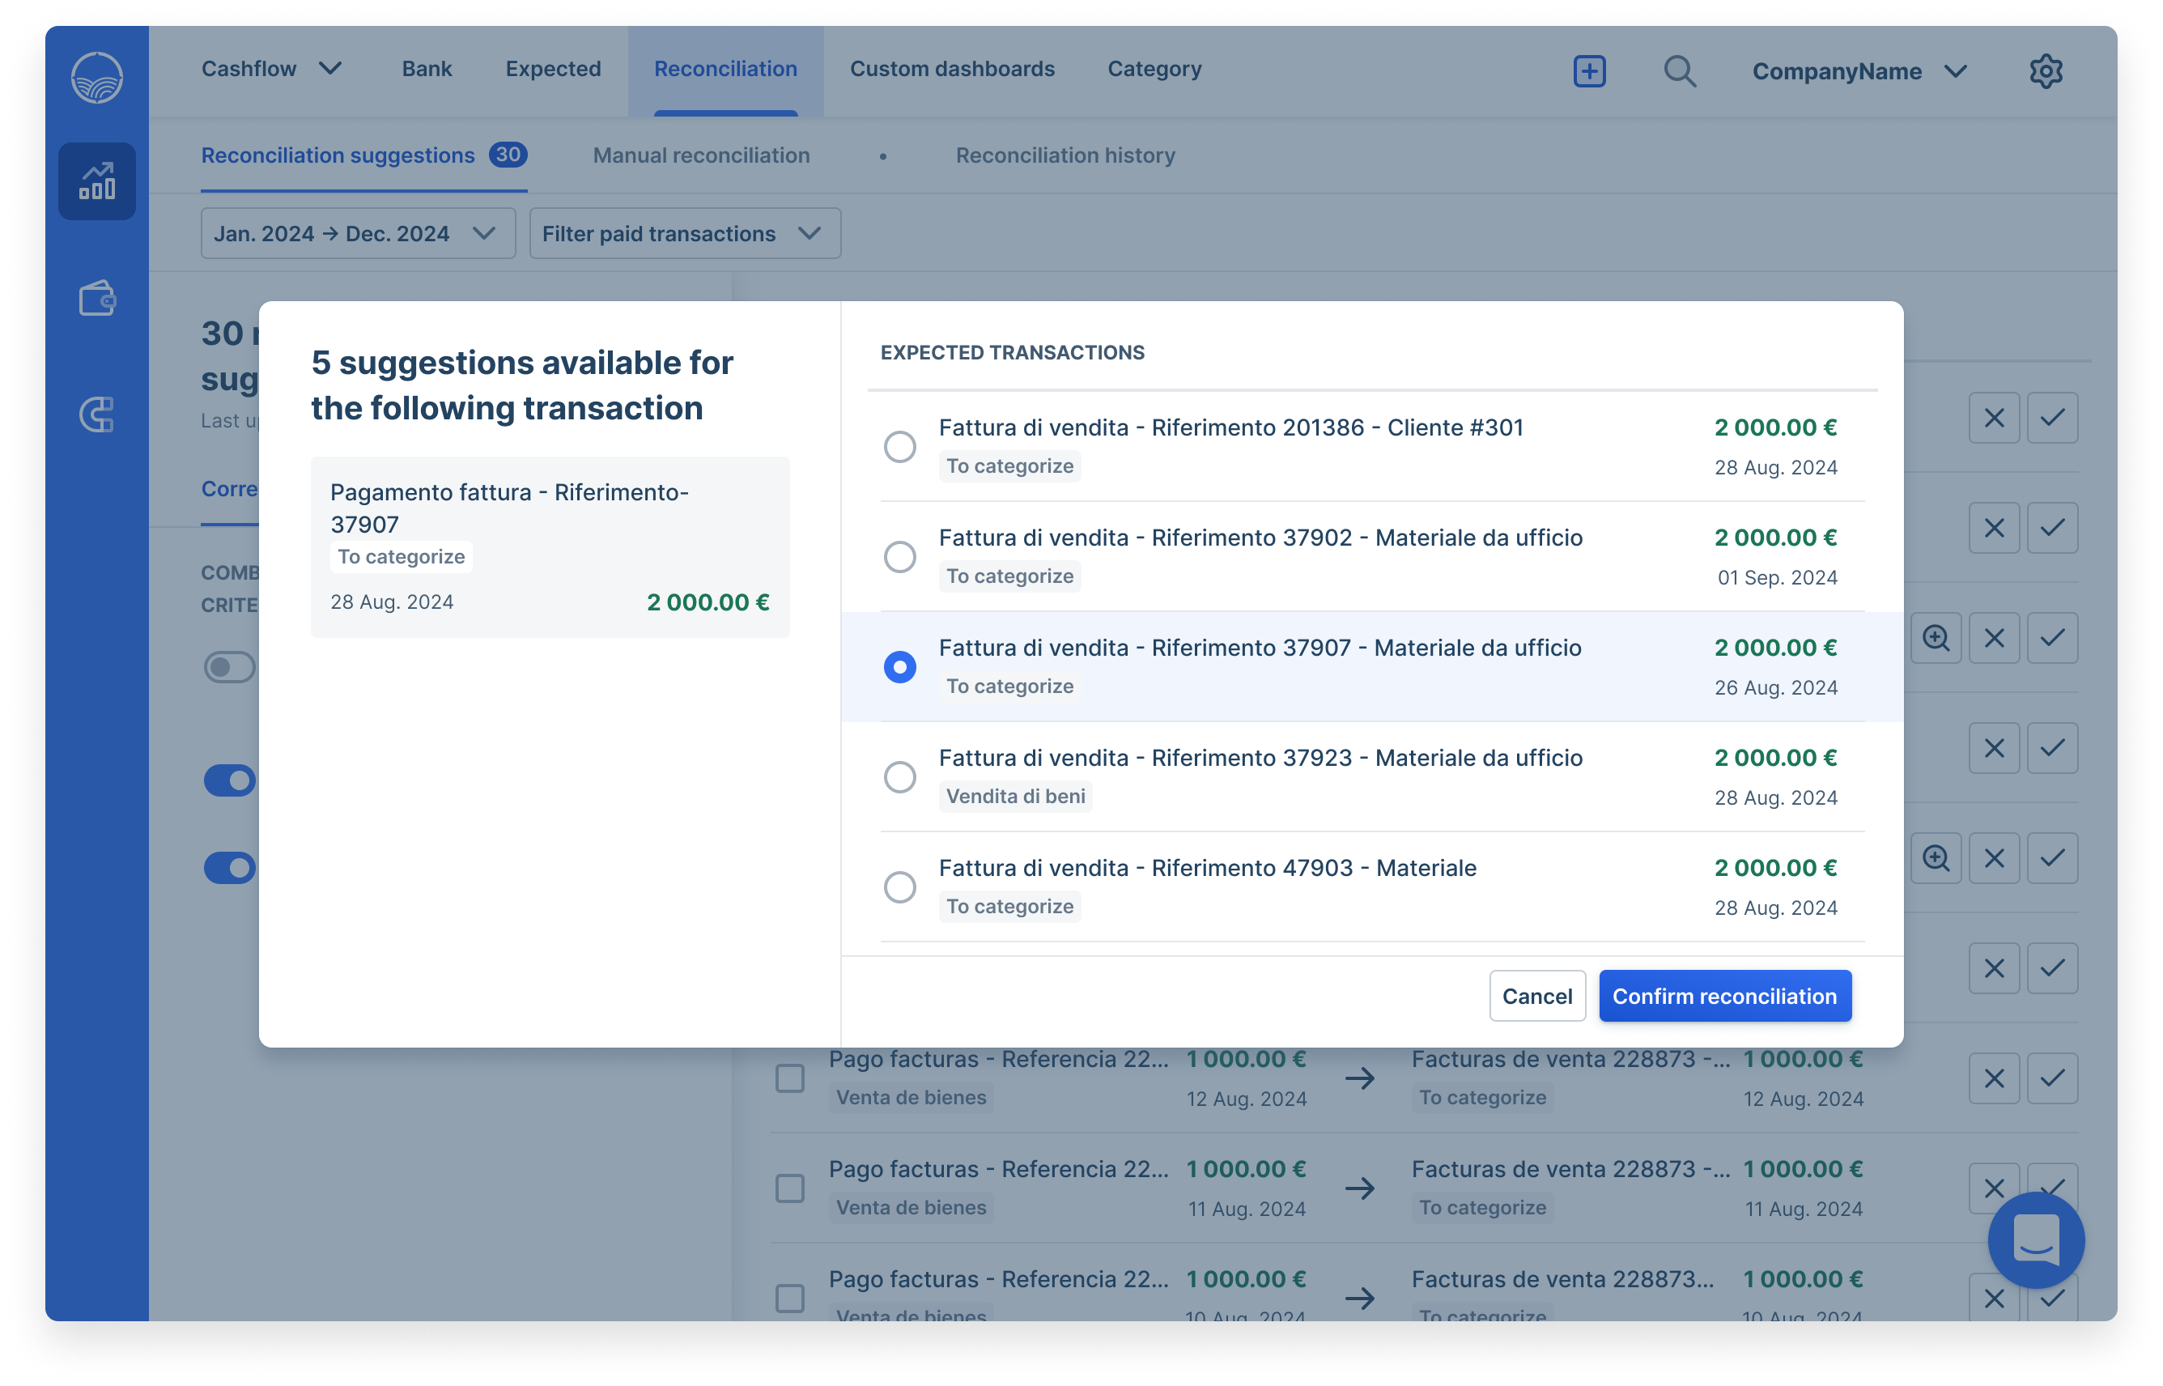Choose the Riferimento 37923 Vendita di beni option

point(899,776)
